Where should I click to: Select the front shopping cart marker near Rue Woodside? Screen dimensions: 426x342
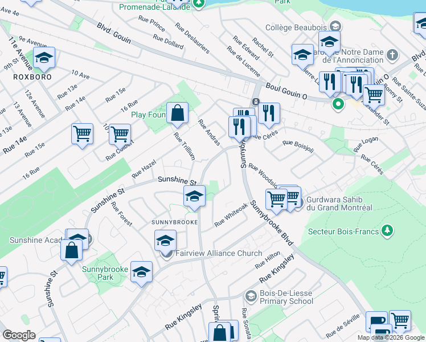pyautogui.click(x=277, y=200)
